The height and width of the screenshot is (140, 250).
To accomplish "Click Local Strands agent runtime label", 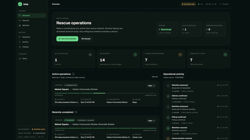I will click(x=39, y=133).
